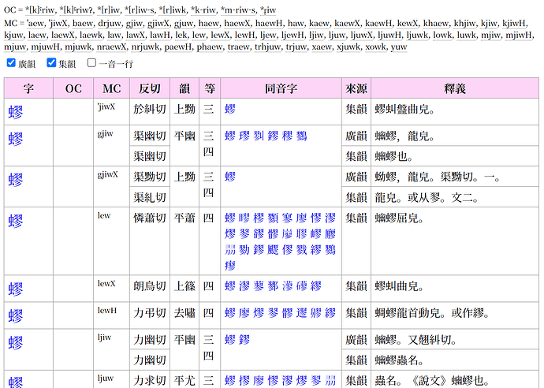
Task: Open the xjuwk MC reading link
Action: tap(349, 47)
